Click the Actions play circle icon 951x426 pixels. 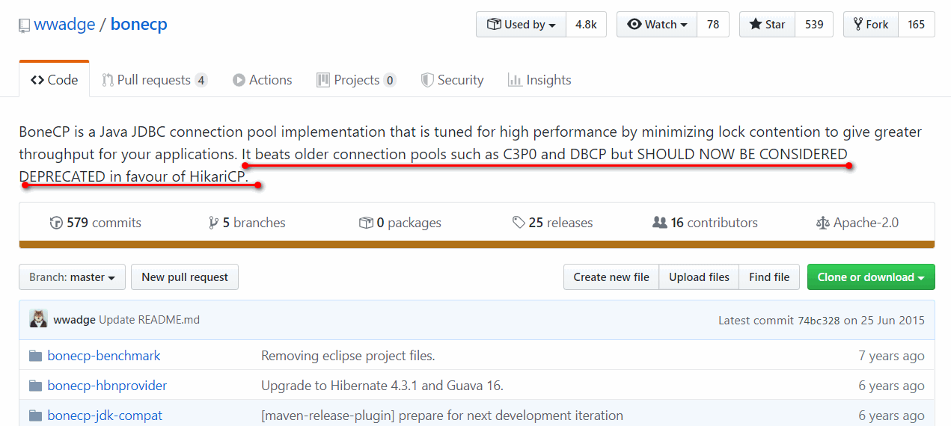tap(239, 80)
